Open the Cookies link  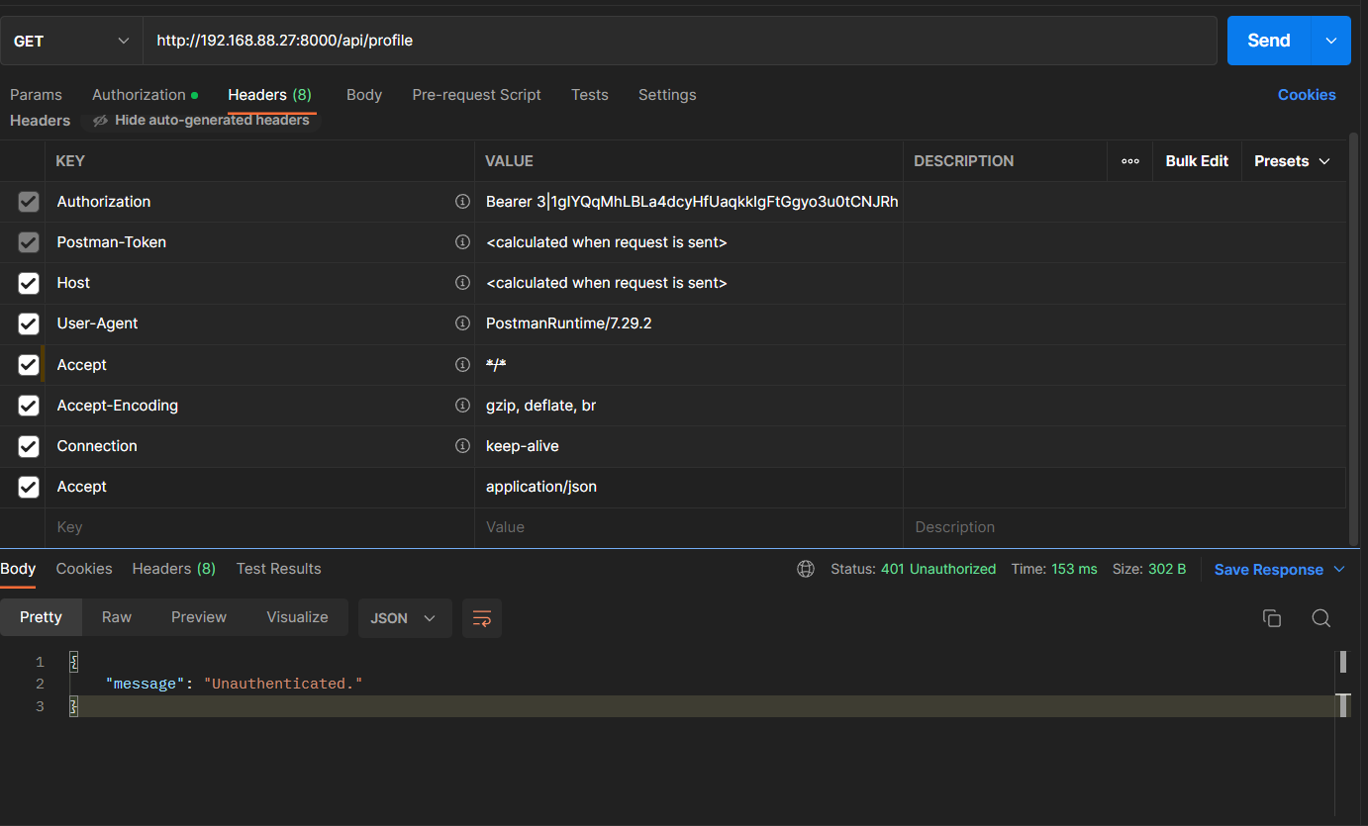[x=1307, y=95]
